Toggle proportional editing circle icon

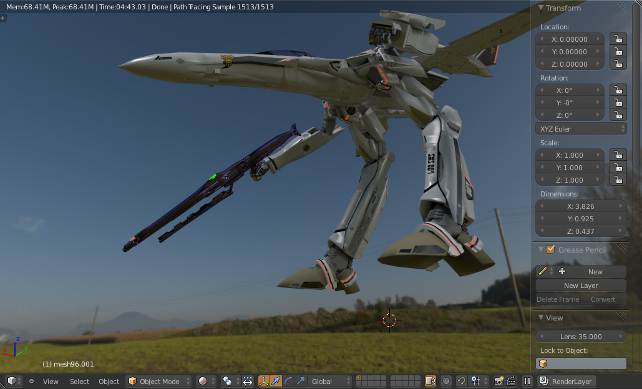(x=446, y=382)
